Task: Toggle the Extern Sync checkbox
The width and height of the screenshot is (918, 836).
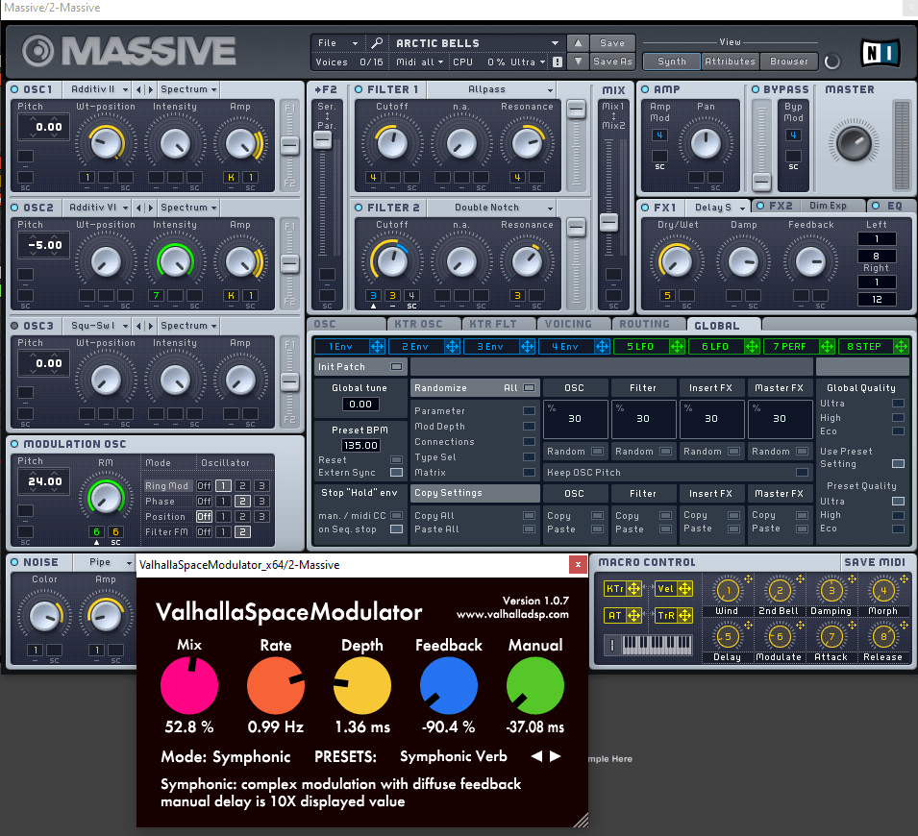Action: pyautogui.click(x=396, y=473)
